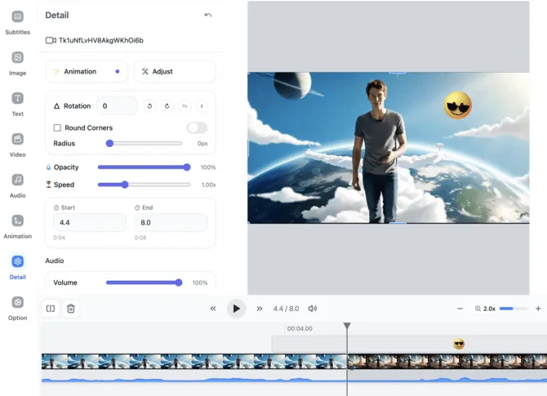Viewport: 547px width, 396px height.
Task: Click the Audio section heading
Action: click(x=55, y=260)
